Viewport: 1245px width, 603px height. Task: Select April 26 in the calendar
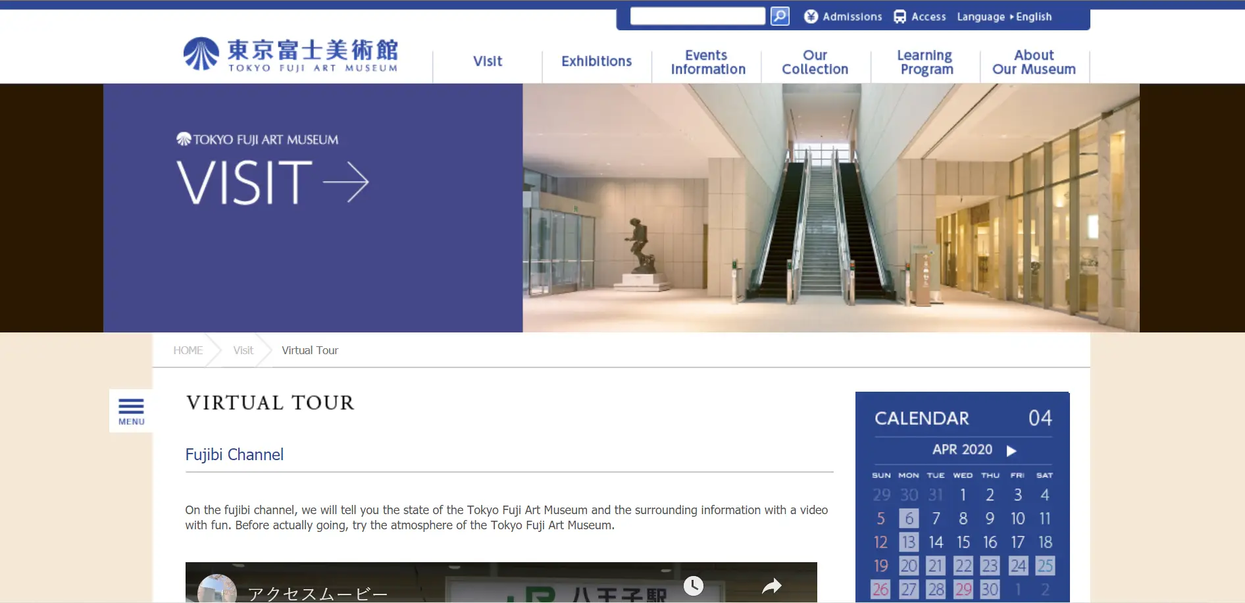(881, 589)
